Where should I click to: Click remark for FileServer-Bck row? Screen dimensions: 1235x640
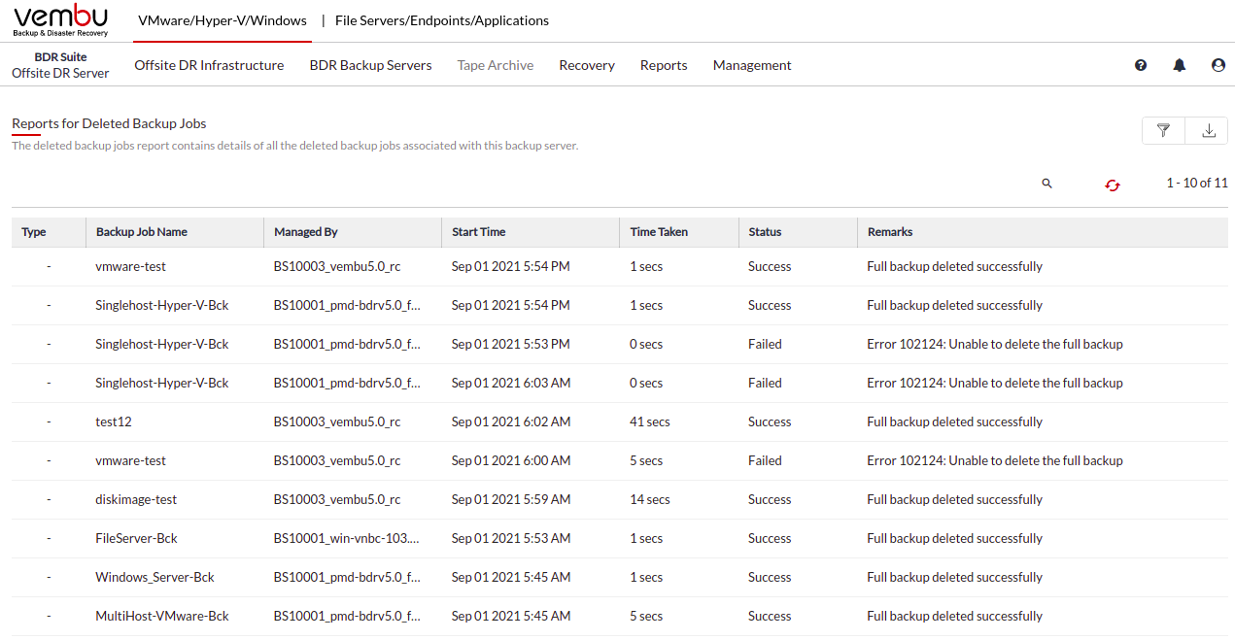coord(955,538)
